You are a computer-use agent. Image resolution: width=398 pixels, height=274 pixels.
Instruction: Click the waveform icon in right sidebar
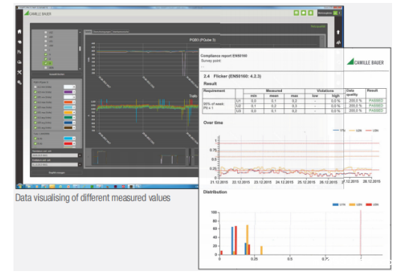pyautogui.click(x=338, y=43)
